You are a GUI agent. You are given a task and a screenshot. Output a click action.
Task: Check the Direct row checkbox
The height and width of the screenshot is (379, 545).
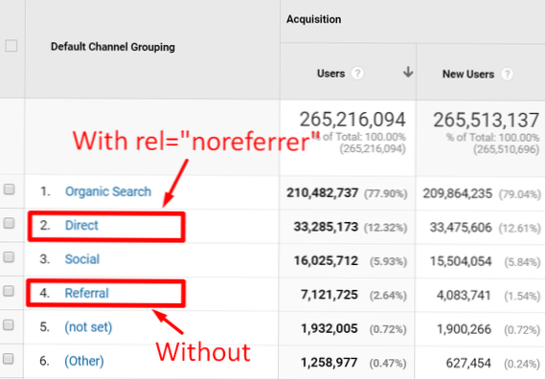point(9,223)
